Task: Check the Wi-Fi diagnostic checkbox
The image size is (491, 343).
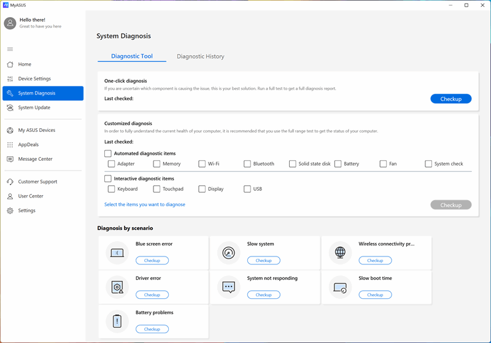Action: [x=202, y=164]
